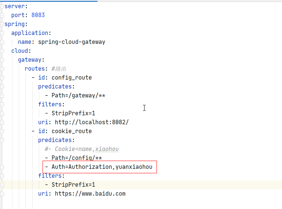This screenshot has width=282, height=209.
Task: Click the uri http://localhost:8082/ value
Action: pos(92,122)
